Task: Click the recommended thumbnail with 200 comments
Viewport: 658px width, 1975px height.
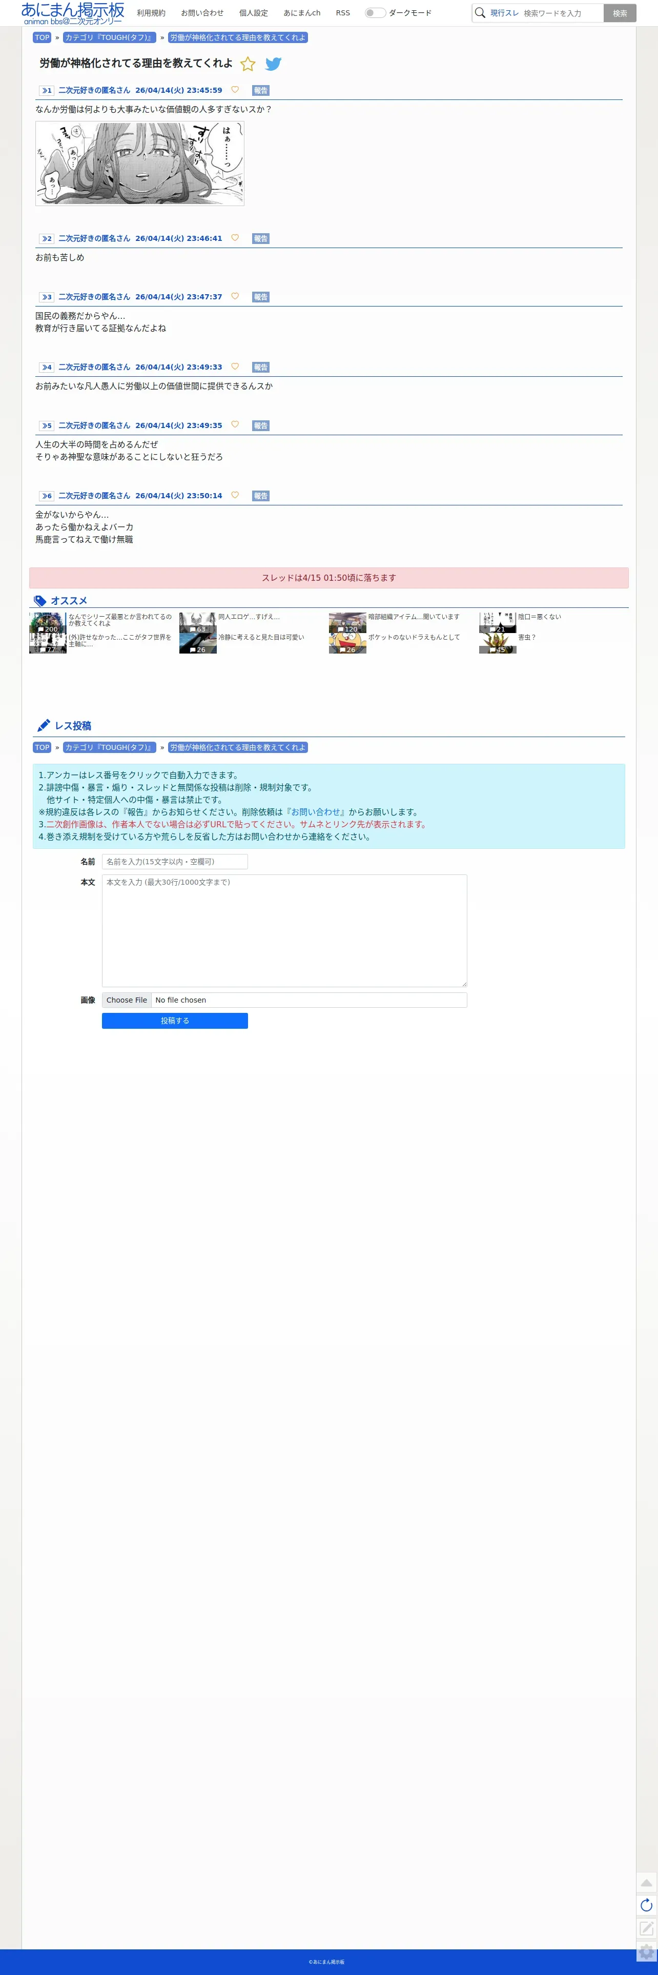Action: point(48,623)
